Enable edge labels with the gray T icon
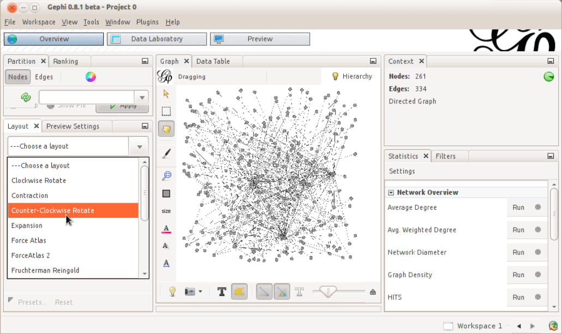Screen dimensions: 562x334 [x=299, y=292]
